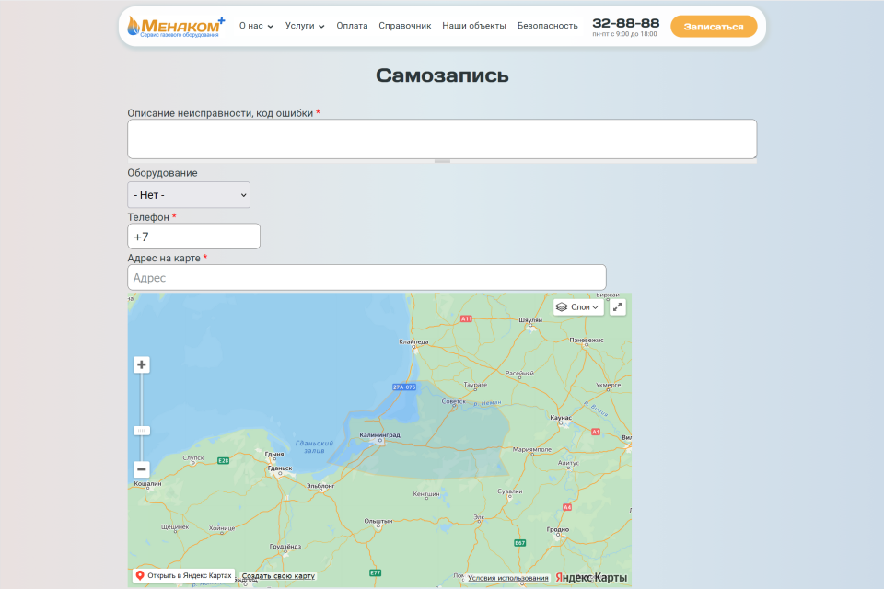The image size is (884, 589).
Task: Click Создать свою карту link
Action: coord(278,576)
